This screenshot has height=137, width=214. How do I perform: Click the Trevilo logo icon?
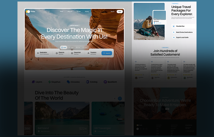point(28,12)
